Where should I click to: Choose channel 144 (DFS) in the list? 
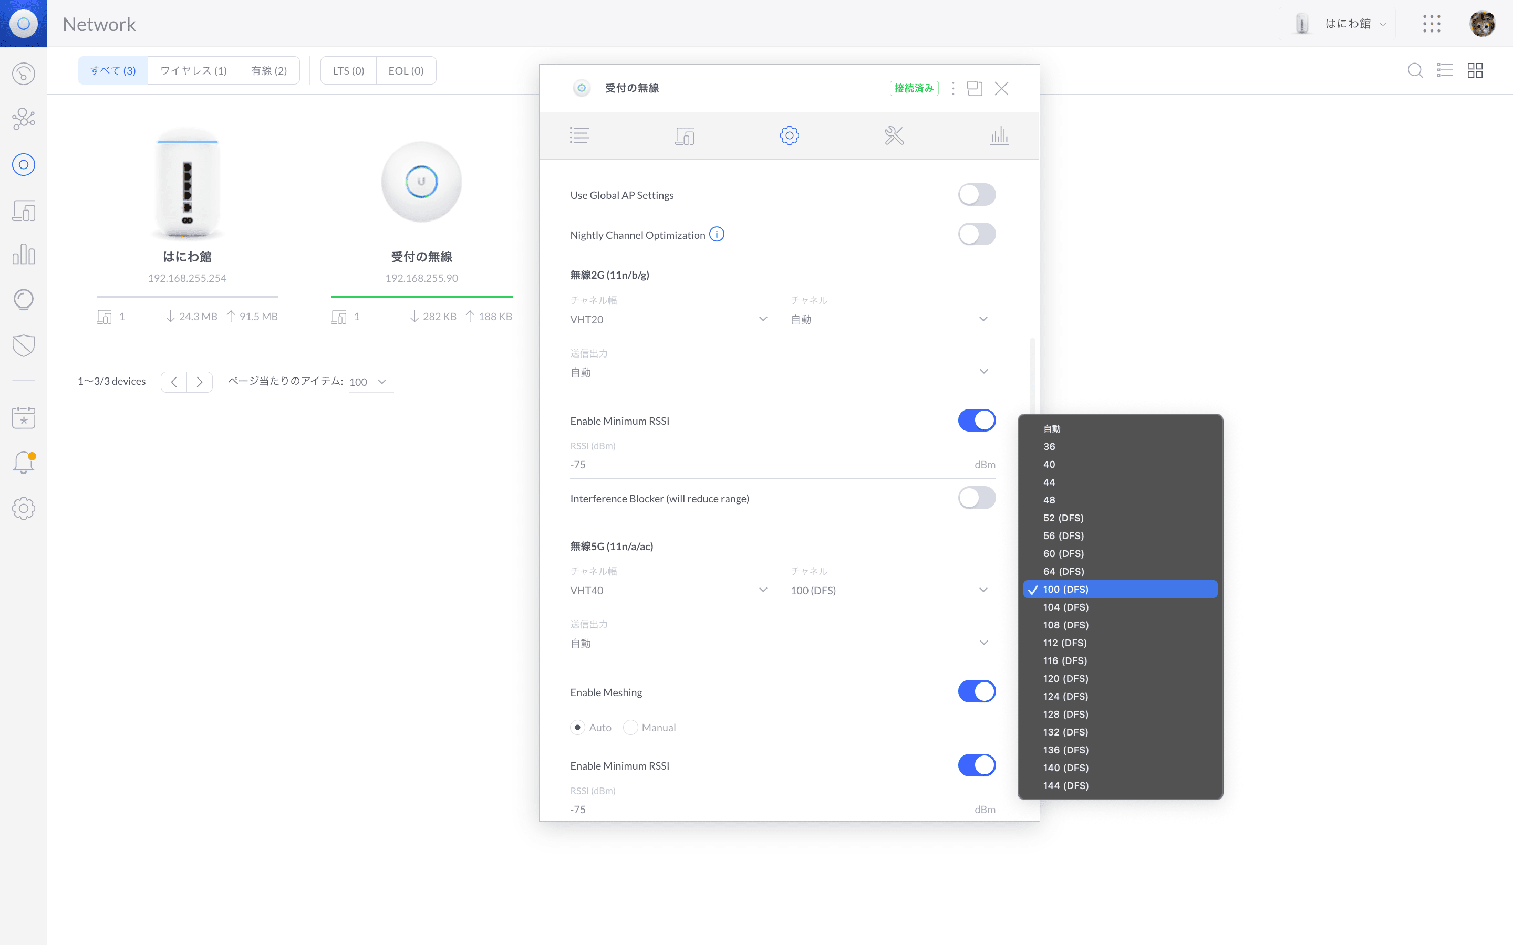pyautogui.click(x=1120, y=785)
